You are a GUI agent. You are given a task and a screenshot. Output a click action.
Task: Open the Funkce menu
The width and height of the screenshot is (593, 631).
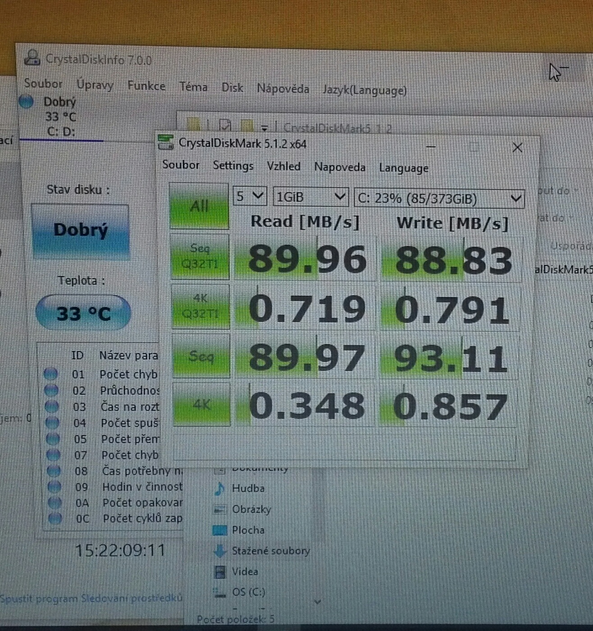click(146, 86)
